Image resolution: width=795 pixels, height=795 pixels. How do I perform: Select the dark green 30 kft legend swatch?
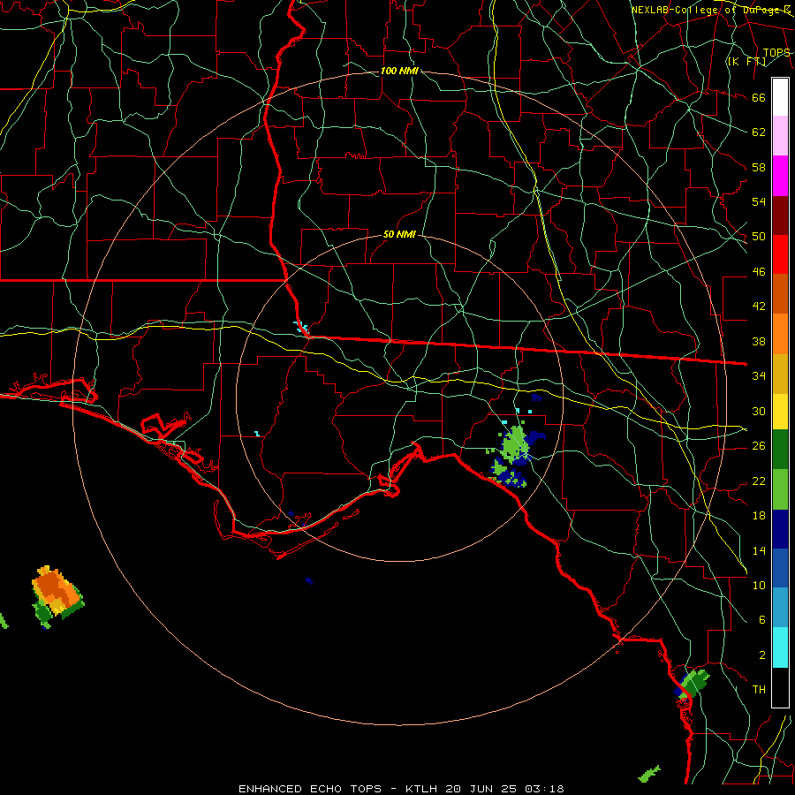780,450
